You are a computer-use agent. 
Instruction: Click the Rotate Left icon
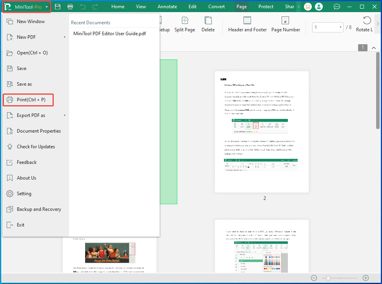pos(367,21)
